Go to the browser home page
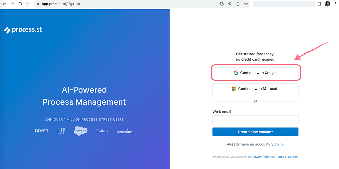339x169 pixels. tap(28, 4)
